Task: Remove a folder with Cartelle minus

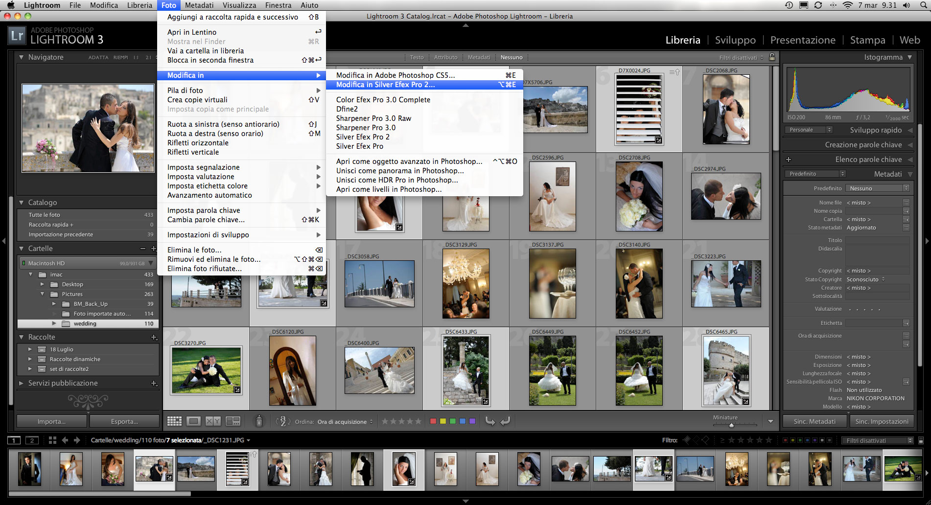Action: pyautogui.click(x=143, y=249)
